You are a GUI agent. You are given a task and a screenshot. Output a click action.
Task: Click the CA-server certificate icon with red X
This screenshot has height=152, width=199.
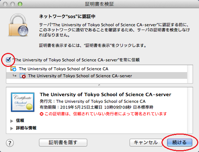23,76
